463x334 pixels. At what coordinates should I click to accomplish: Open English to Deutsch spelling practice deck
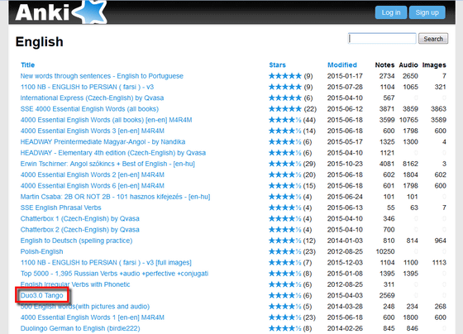pyautogui.click(x=76, y=241)
